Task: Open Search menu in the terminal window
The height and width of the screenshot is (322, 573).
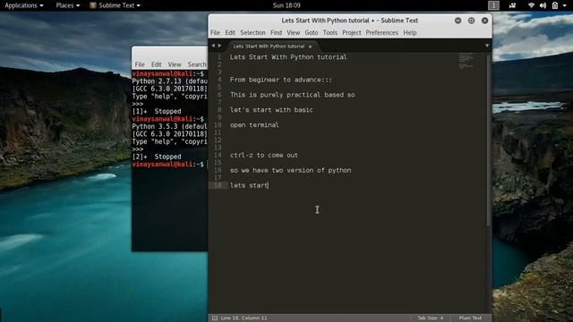Action: pyautogui.click(x=197, y=64)
